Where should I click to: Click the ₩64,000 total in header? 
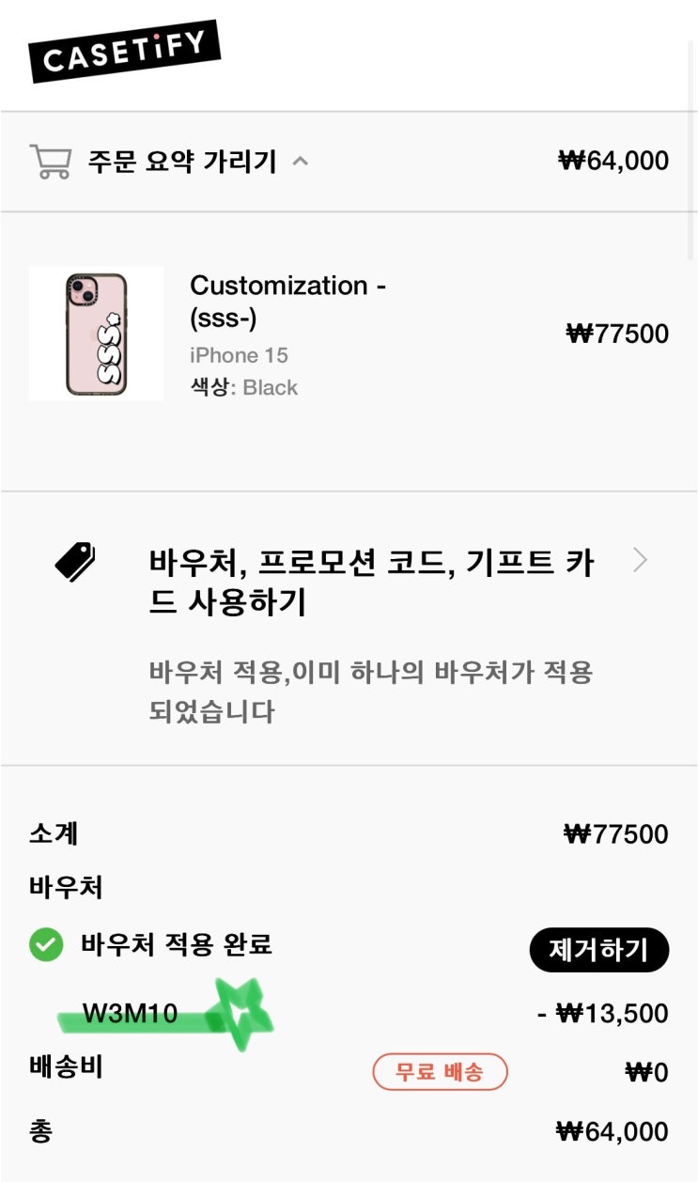coord(613,161)
